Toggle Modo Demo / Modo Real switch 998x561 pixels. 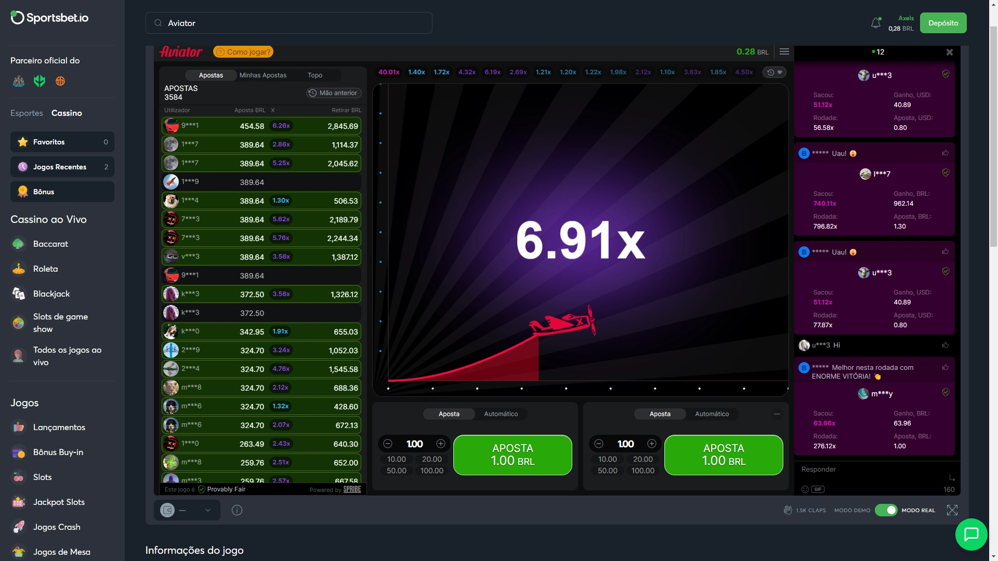(886, 510)
